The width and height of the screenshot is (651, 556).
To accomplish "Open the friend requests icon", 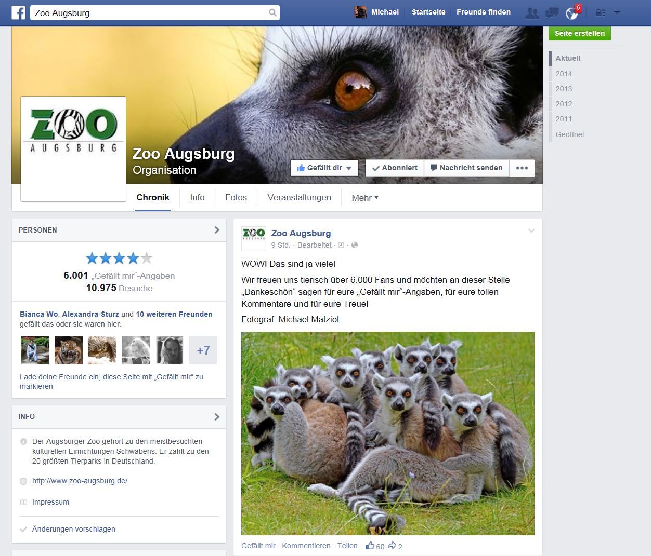I will click(x=531, y=13).
